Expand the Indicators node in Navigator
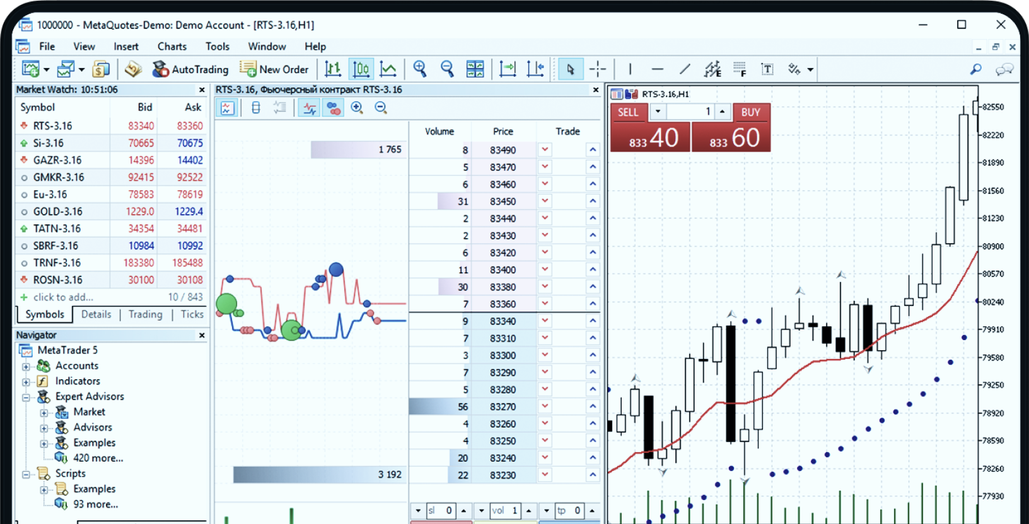The height and width of the screenshot is (524, 1029). pyautogui.click(x=26, y=382)
